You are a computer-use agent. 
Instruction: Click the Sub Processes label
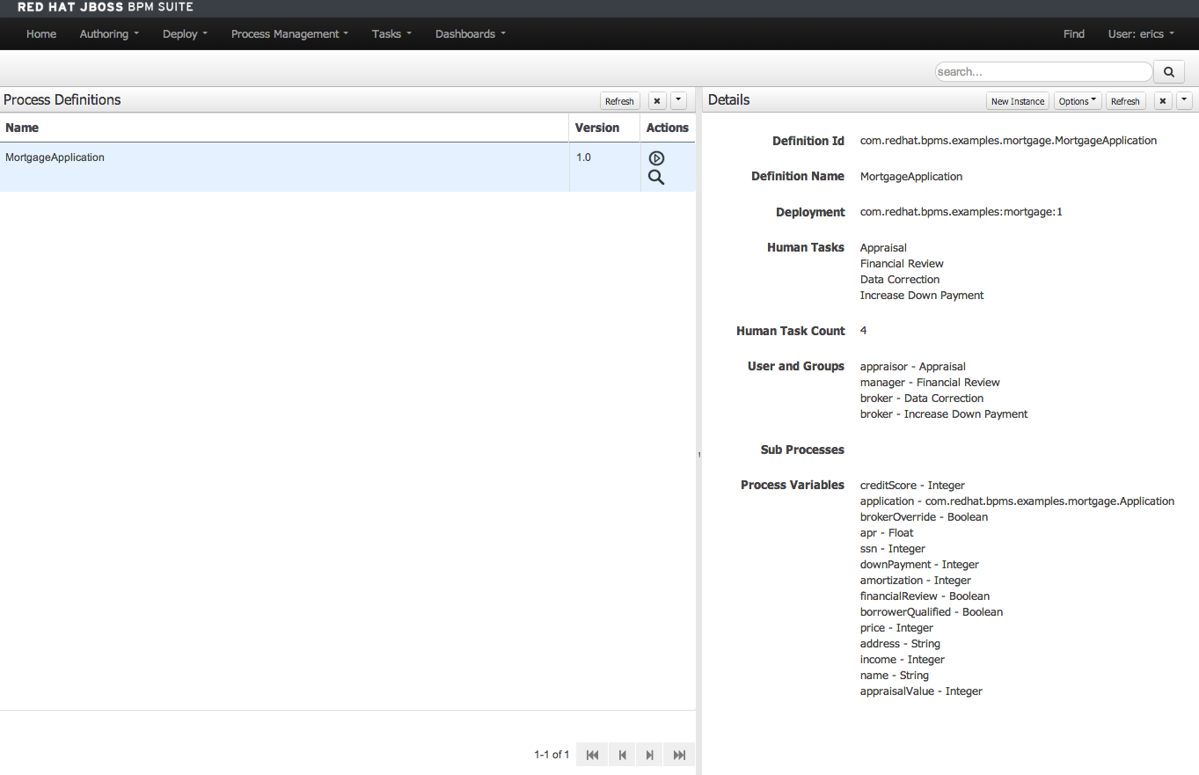[x=802, y=450]
